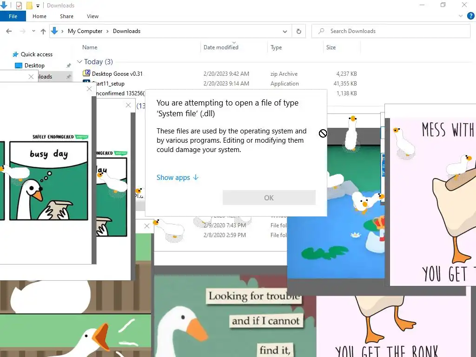
Task: Click the 'zip Archive' type cell
Action: [x=284, y=74]
